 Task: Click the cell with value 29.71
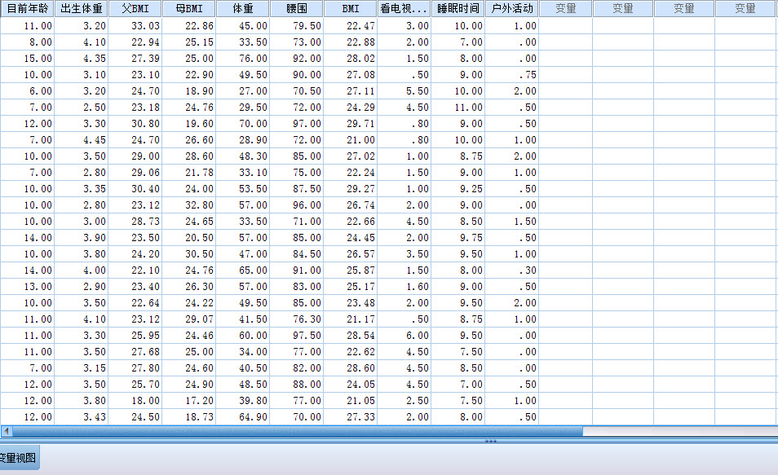pyautogui.click(x=351, y=124)
